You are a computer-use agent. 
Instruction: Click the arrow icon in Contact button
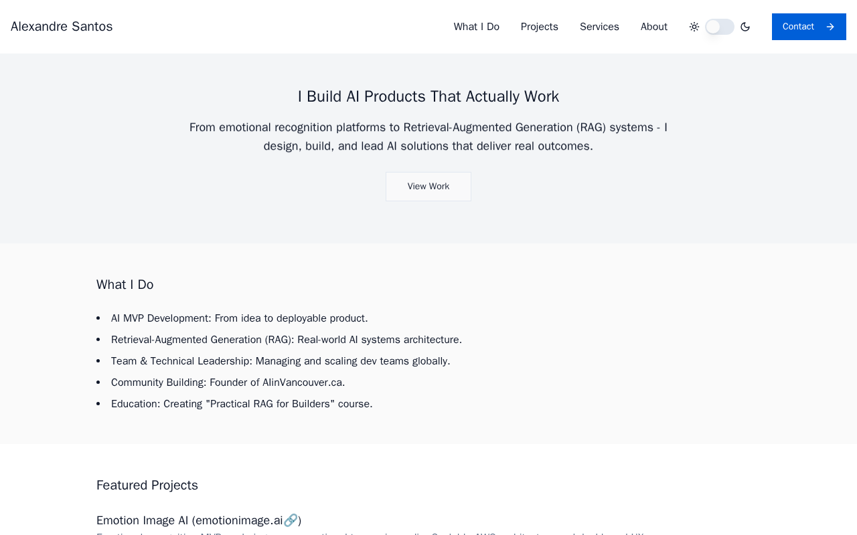click(830, 27)
